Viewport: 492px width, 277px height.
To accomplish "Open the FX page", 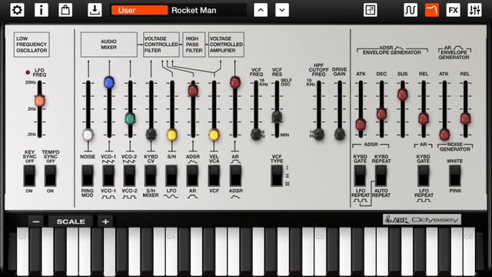I will [x=453, y=10].
